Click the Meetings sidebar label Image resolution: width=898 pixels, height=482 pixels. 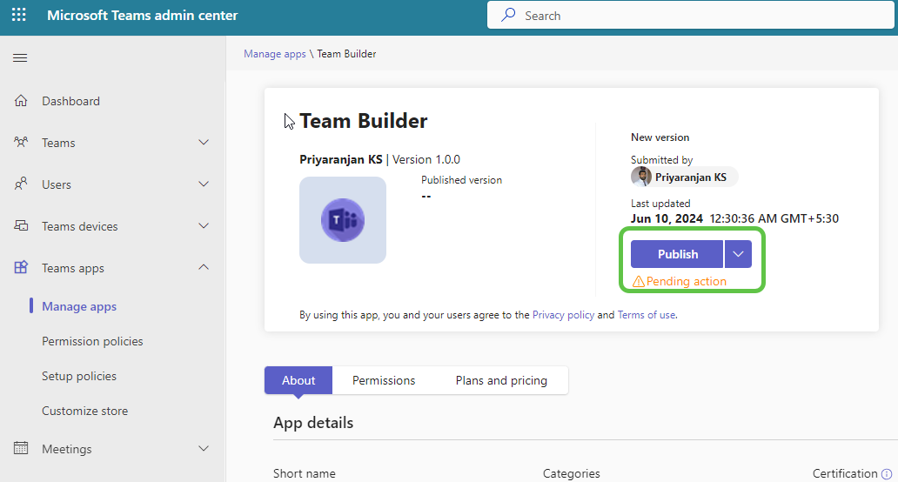(66, 449)
